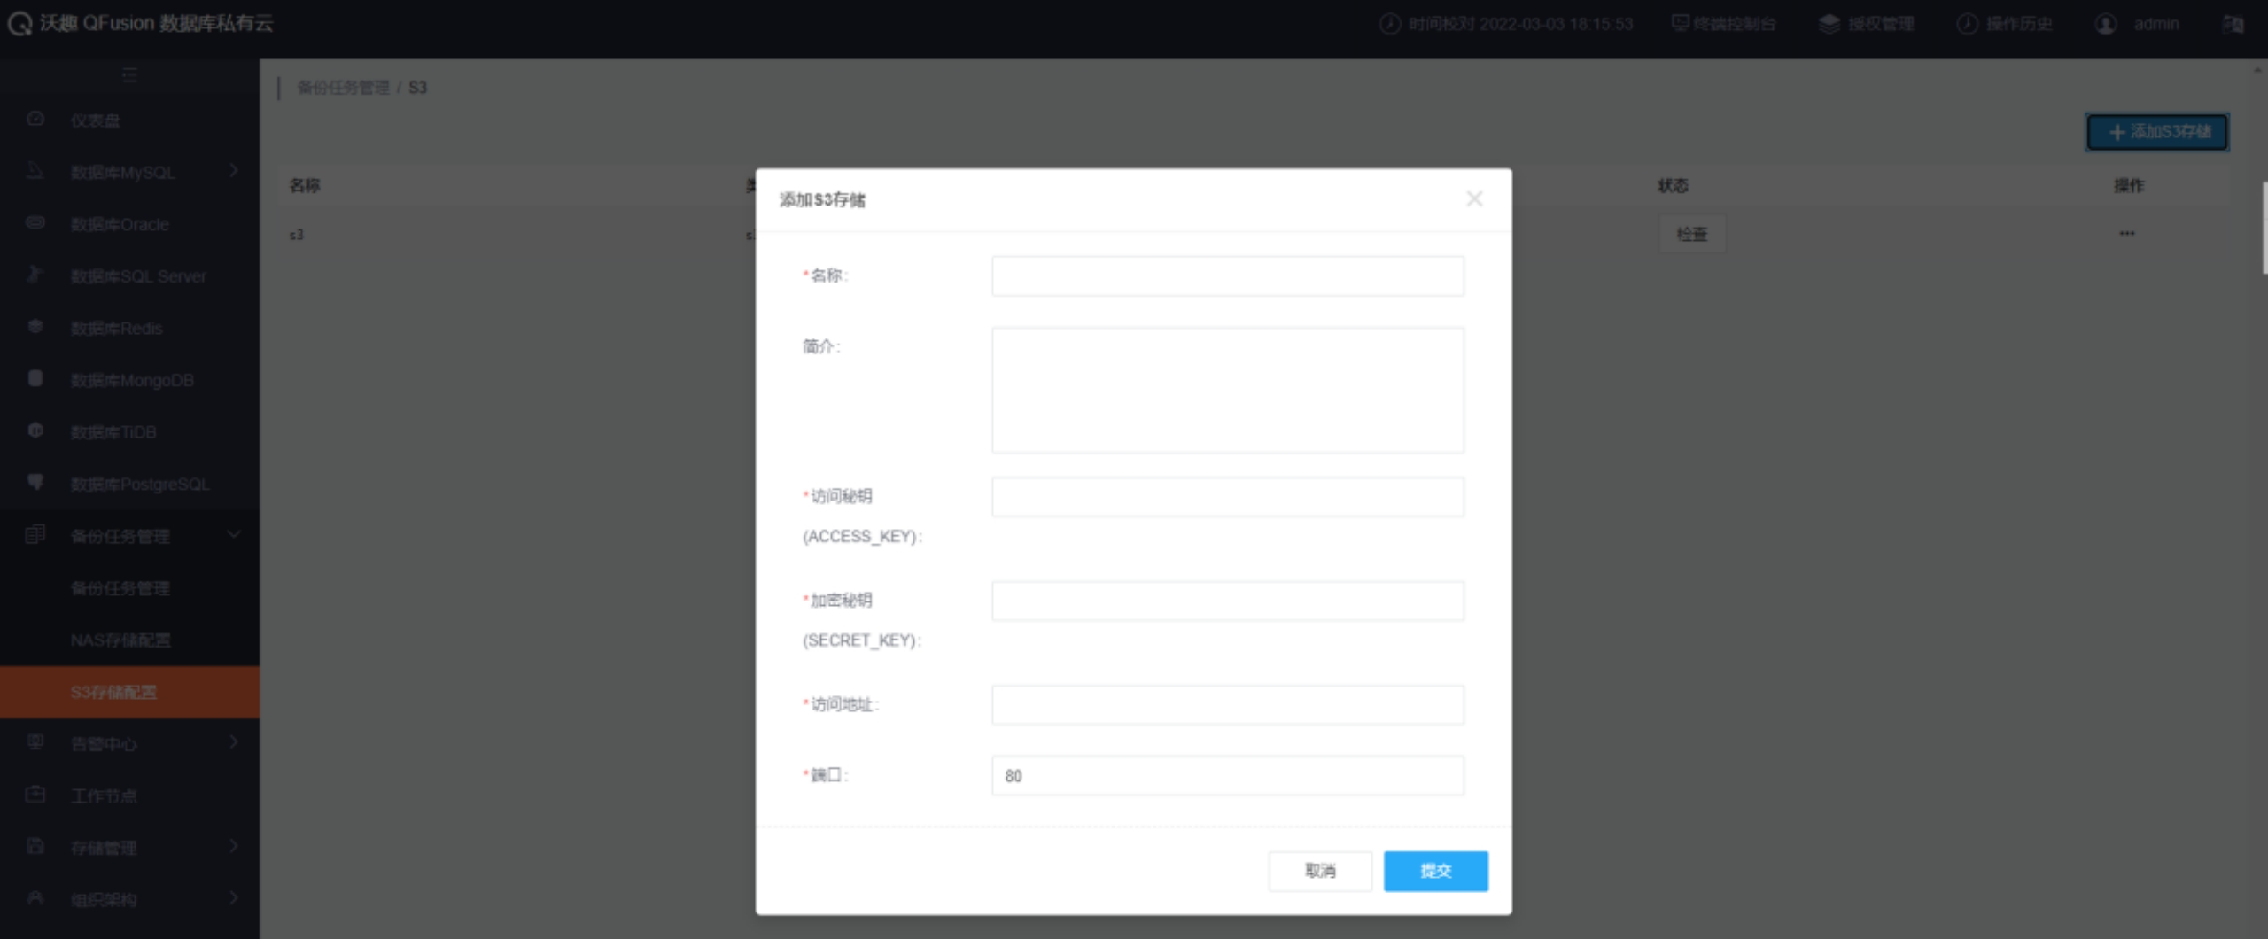The image size is (2268, 939).
Task: Click the backup task management icon
Action: tap(35, 534)
